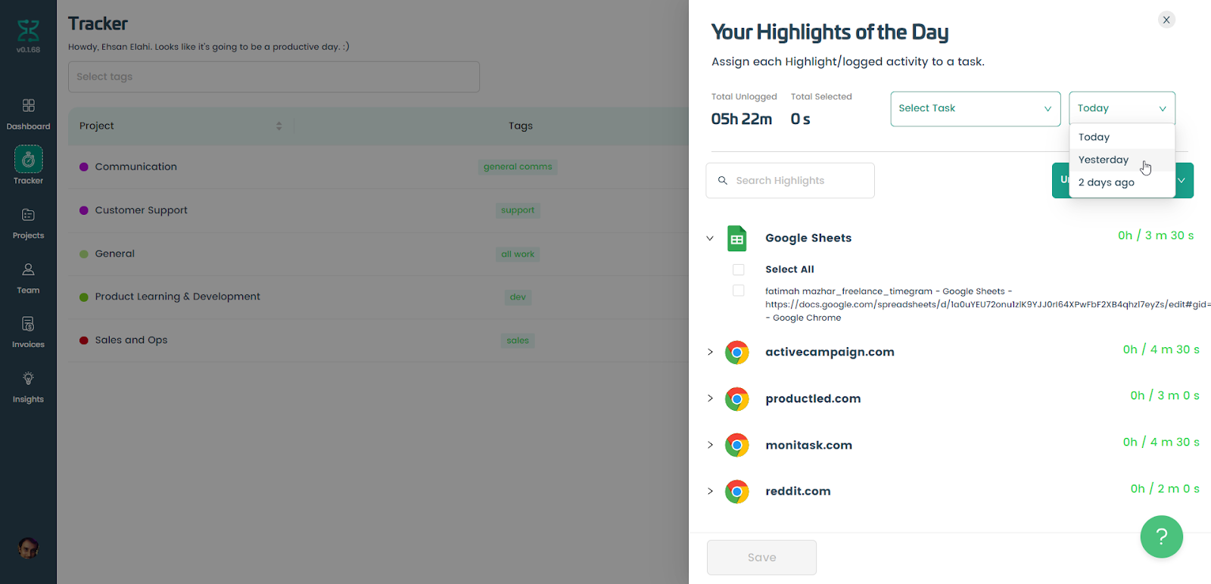Viewport: 1211px width, 584px height.
Task: Click the purple dot beside Communication
Action: [84, 167]
